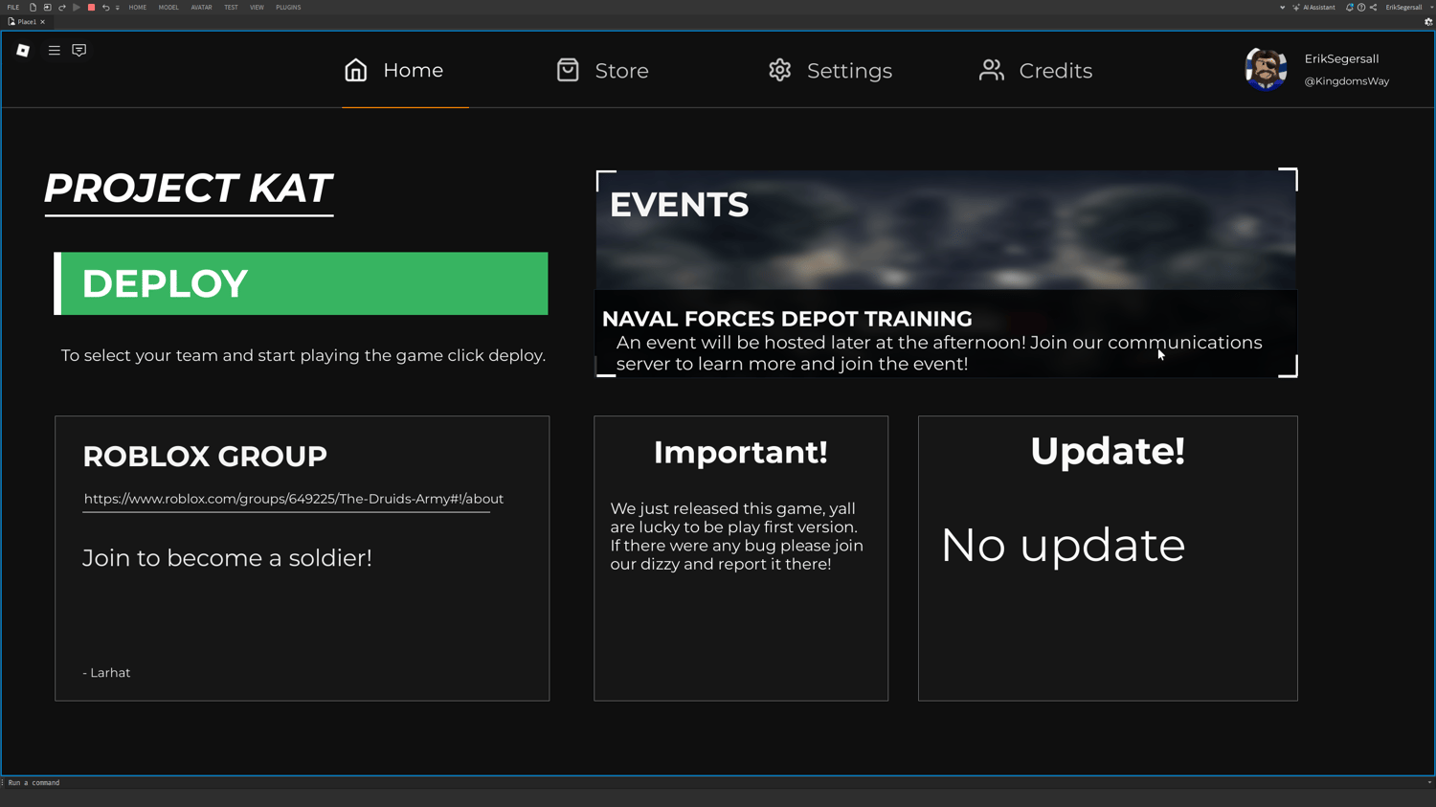Click the PROJECT KAT title
1436x807 pixels.
pos(189,188)
